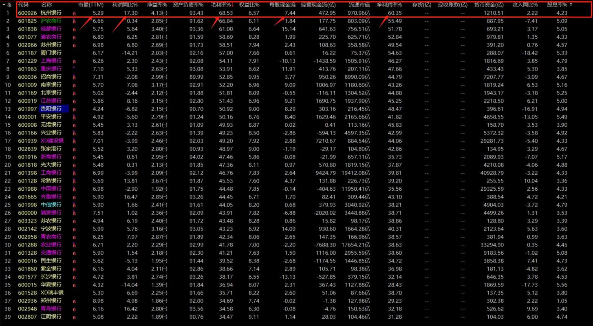
Task: Click the R marker beside 工商银行
Action: pos(74,173)
